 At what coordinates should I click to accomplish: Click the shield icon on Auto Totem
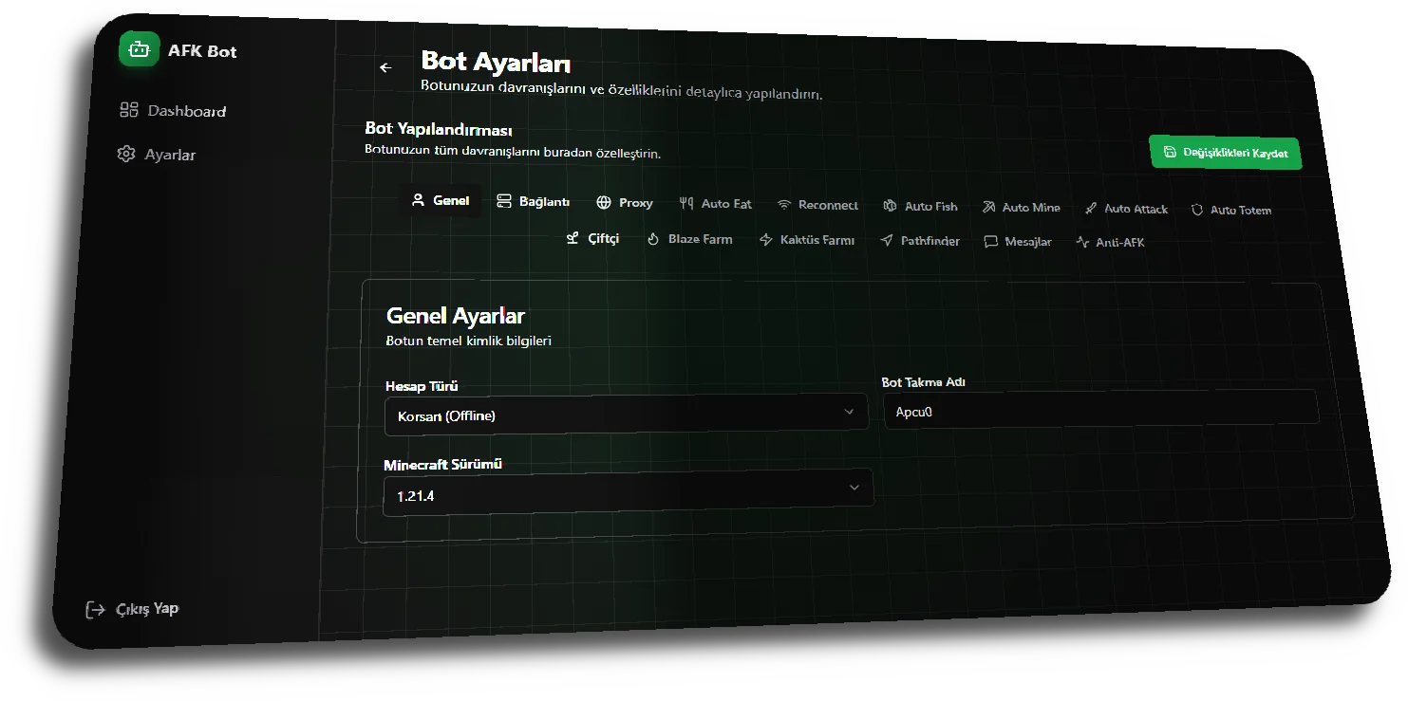(1197, 210)
